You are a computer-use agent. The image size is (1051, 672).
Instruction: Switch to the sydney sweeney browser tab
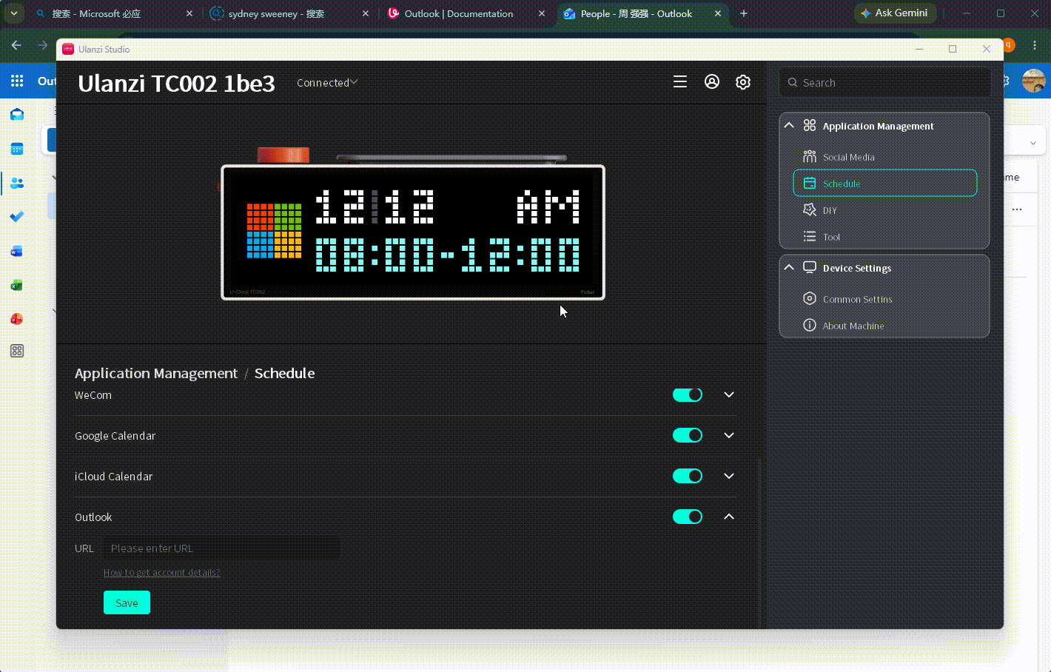(x=289, y=13)
